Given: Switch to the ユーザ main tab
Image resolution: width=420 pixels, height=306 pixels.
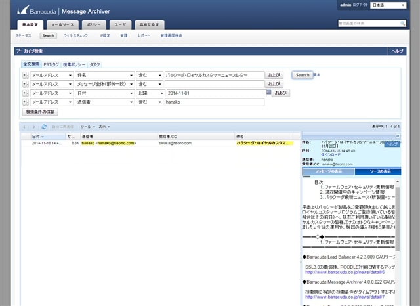Looking at the screenshot, I should 121,25.
